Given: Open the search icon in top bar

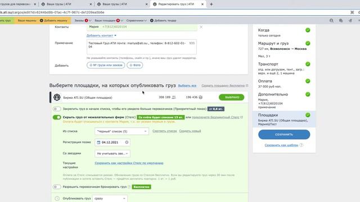Looking at the screenshot, I should [331, 21].
